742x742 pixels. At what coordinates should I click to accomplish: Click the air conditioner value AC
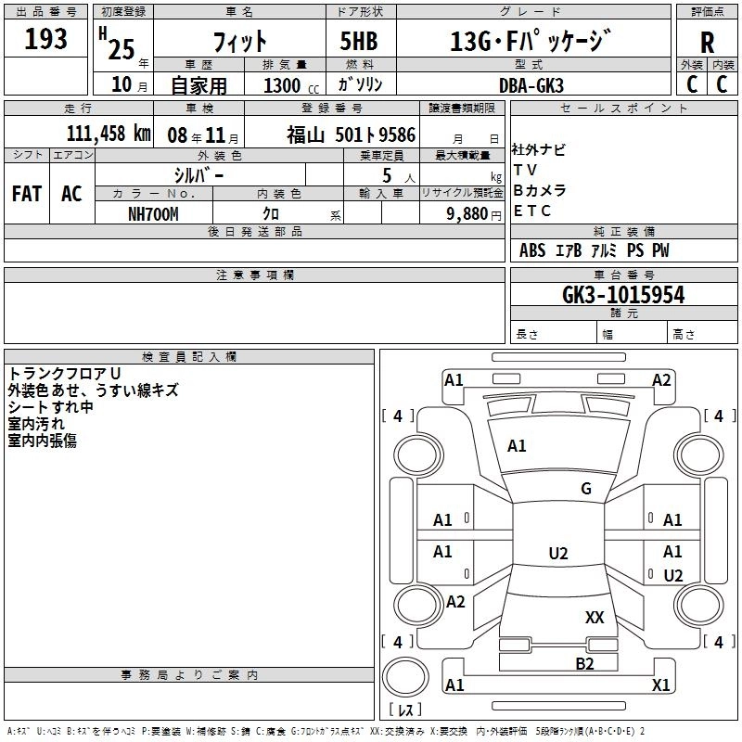[71, 194]
